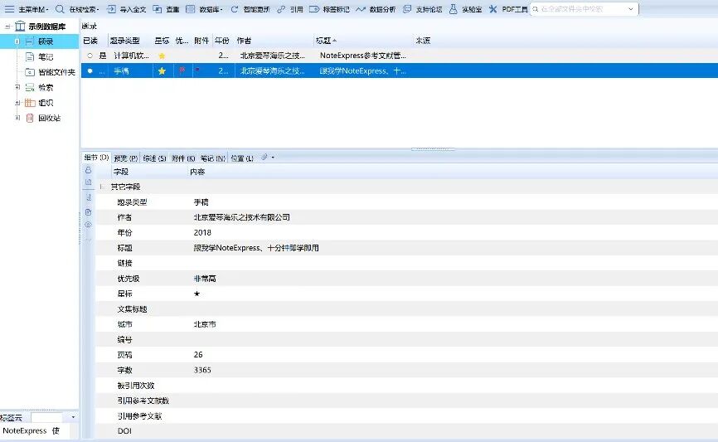Sort by the 作者 column header

click(x=274, y=41)
